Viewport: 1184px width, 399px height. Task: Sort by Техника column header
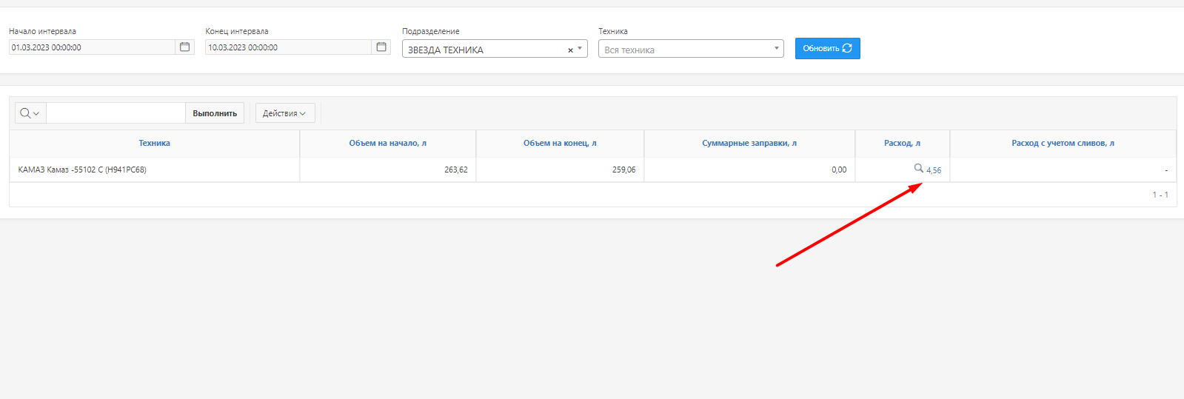(x=154, y=144)
